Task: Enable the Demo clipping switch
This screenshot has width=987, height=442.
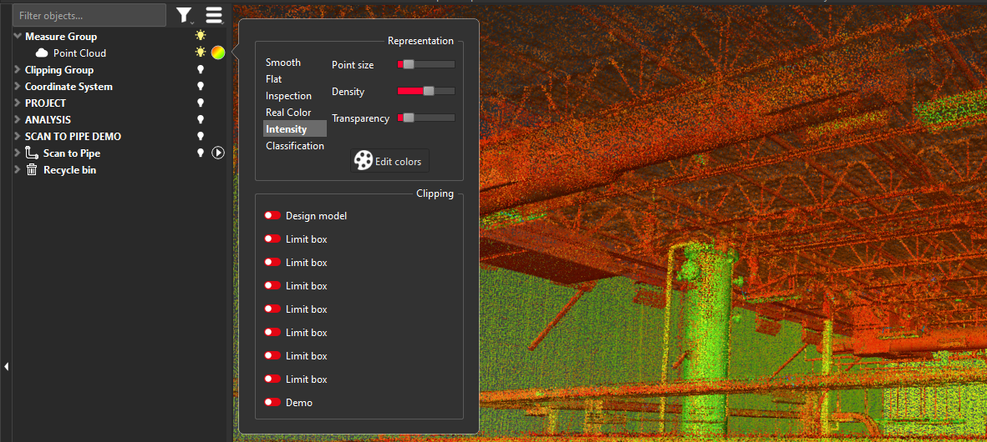Action: pyautogui.click(x=272, y=403)
